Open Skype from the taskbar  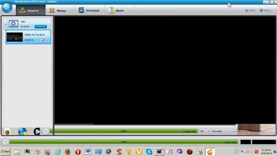(149, 152)
